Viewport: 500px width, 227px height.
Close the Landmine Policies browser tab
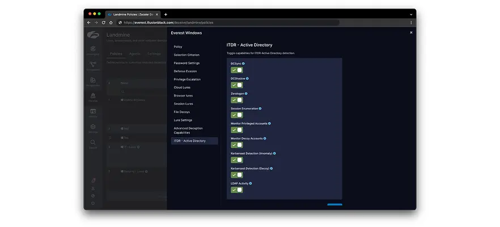[x=157, y=14]
